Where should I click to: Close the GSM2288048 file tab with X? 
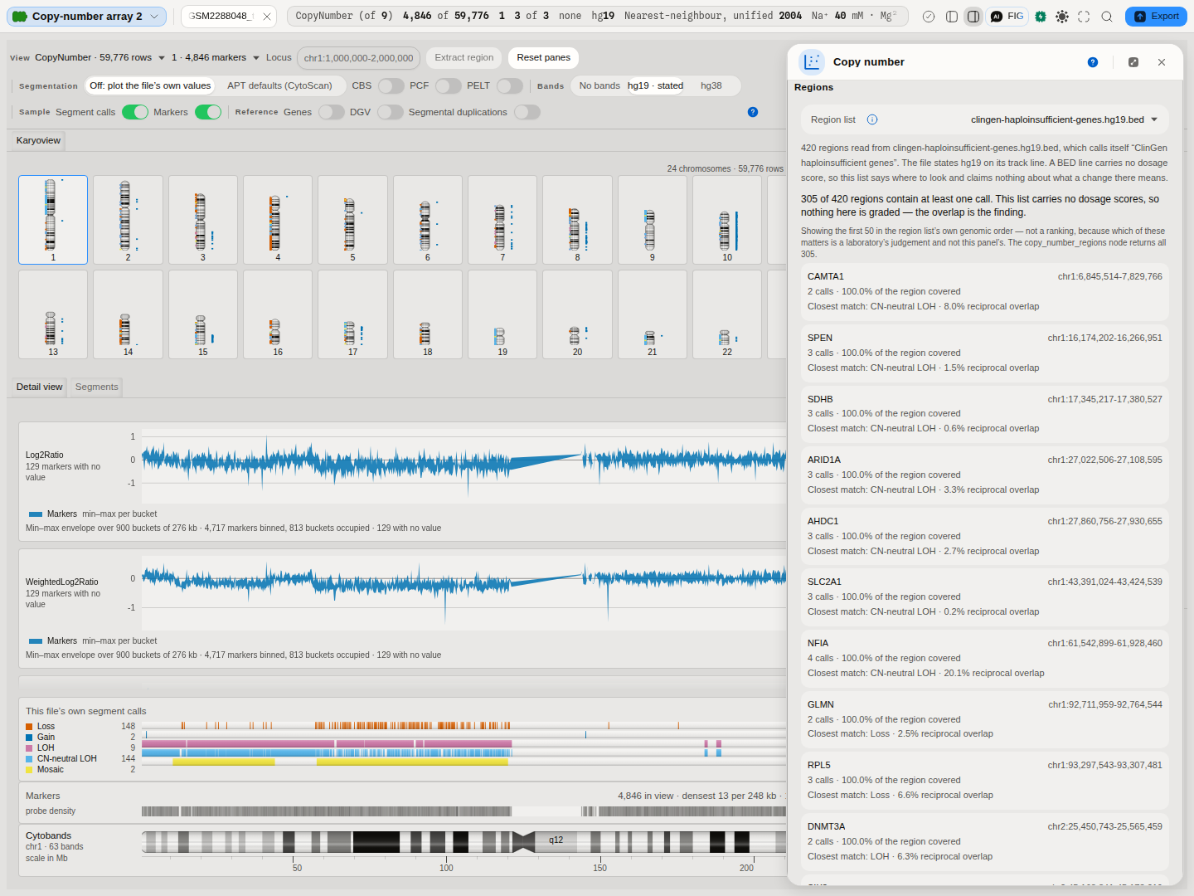[267, 17]
